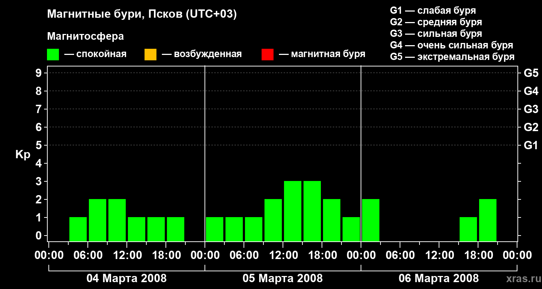Click the '— возбужденная' legend label
The width and height of the screenshot is (542, 289).
[x=202, y=54]
